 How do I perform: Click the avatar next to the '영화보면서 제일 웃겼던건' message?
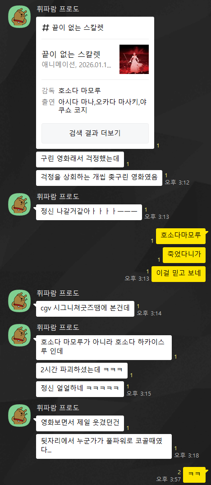(x=19, y=416)
